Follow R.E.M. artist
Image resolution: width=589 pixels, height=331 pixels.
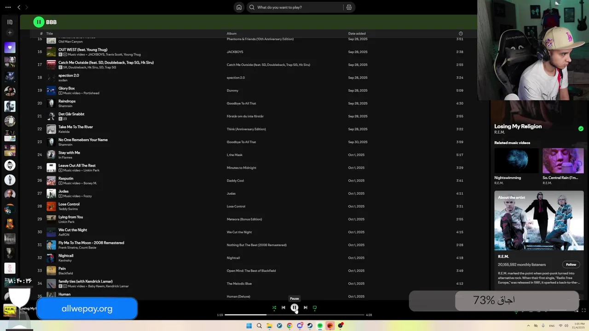571,265
